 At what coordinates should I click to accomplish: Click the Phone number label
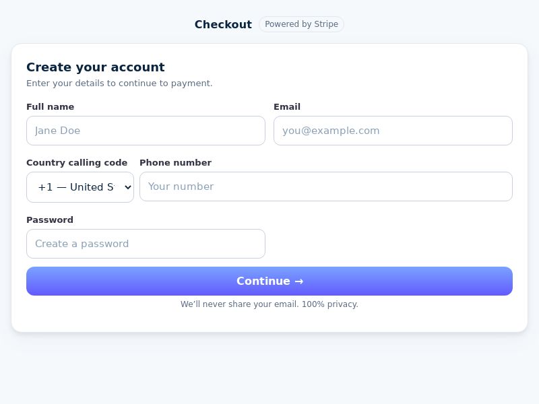click(175, 163)
